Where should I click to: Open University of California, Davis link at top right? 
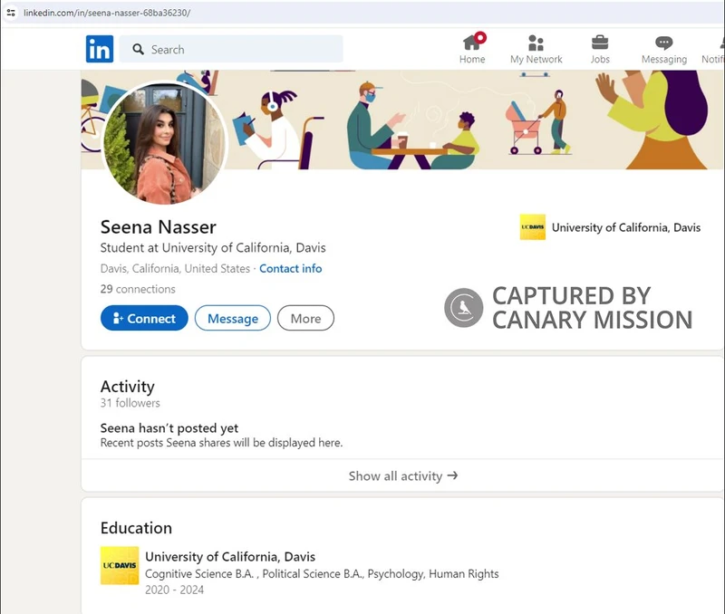pos(626,227)
